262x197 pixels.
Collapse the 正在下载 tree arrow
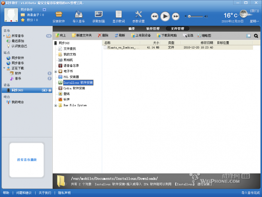pos(4,68)
